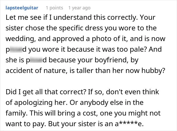Open the lapsteelguitar user profile link
Screen dimensions: 177x131
tap(22, 8)
